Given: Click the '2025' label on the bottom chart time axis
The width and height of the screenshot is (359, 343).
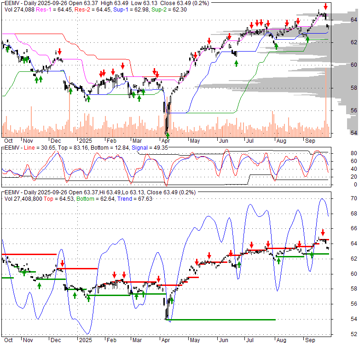Looking at the screenshot, I should pyautogui.click(x=86, y=340).
